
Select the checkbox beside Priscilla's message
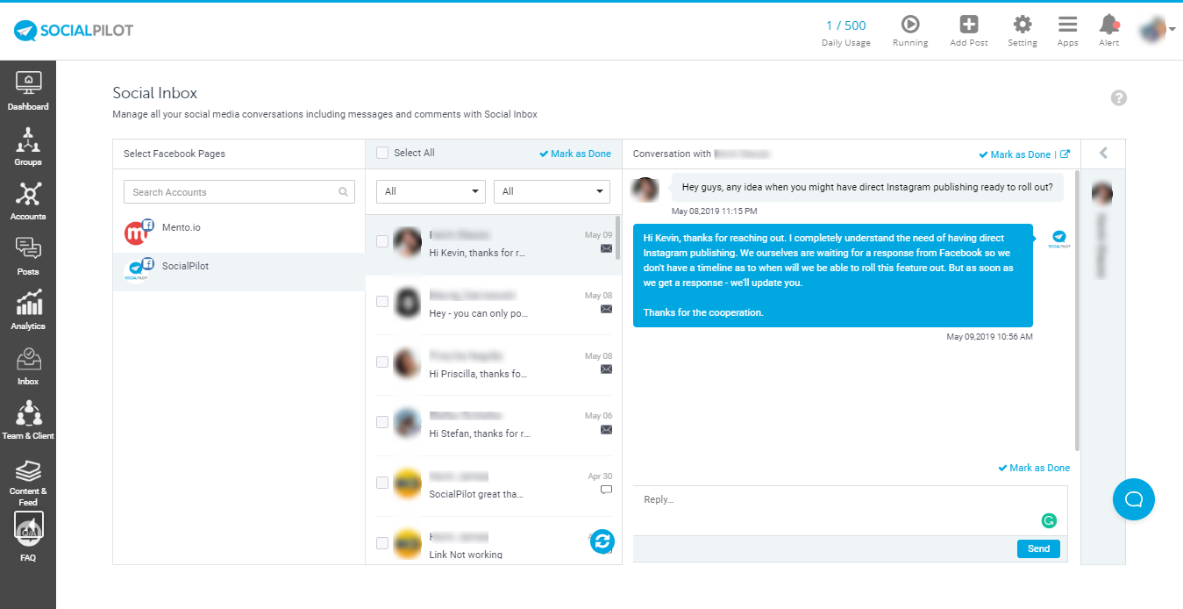tap(381, 361)
